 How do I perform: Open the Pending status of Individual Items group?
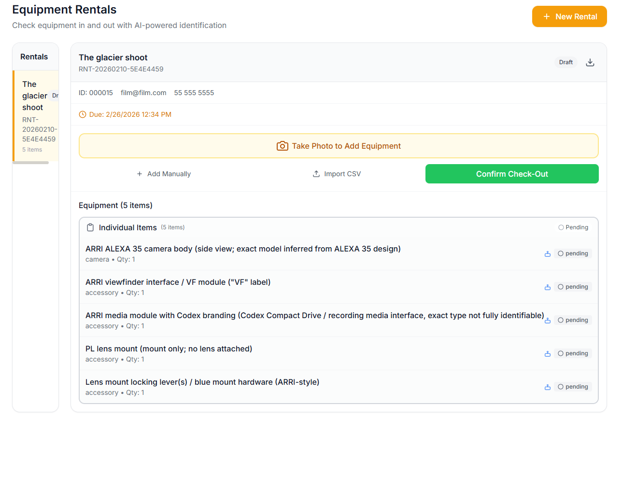point(573,227)
